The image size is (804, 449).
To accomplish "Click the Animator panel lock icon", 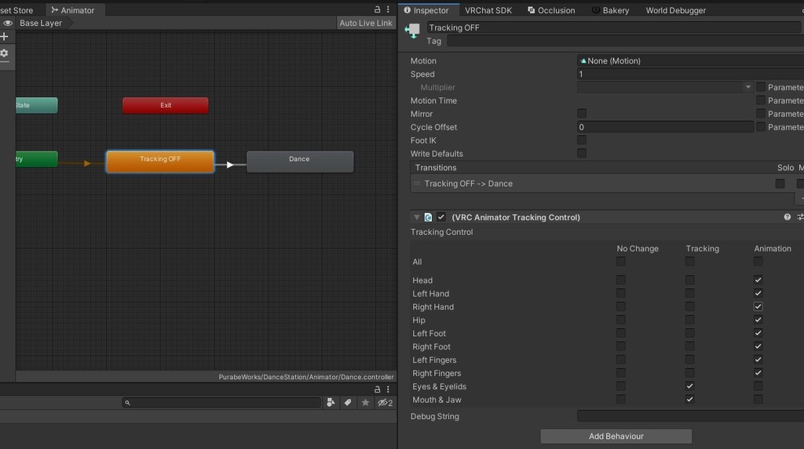I will 377,9.
